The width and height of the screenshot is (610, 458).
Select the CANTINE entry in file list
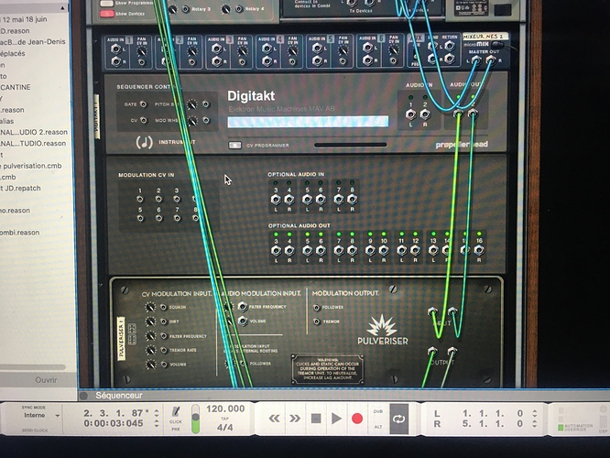click(x=16, y=87)
